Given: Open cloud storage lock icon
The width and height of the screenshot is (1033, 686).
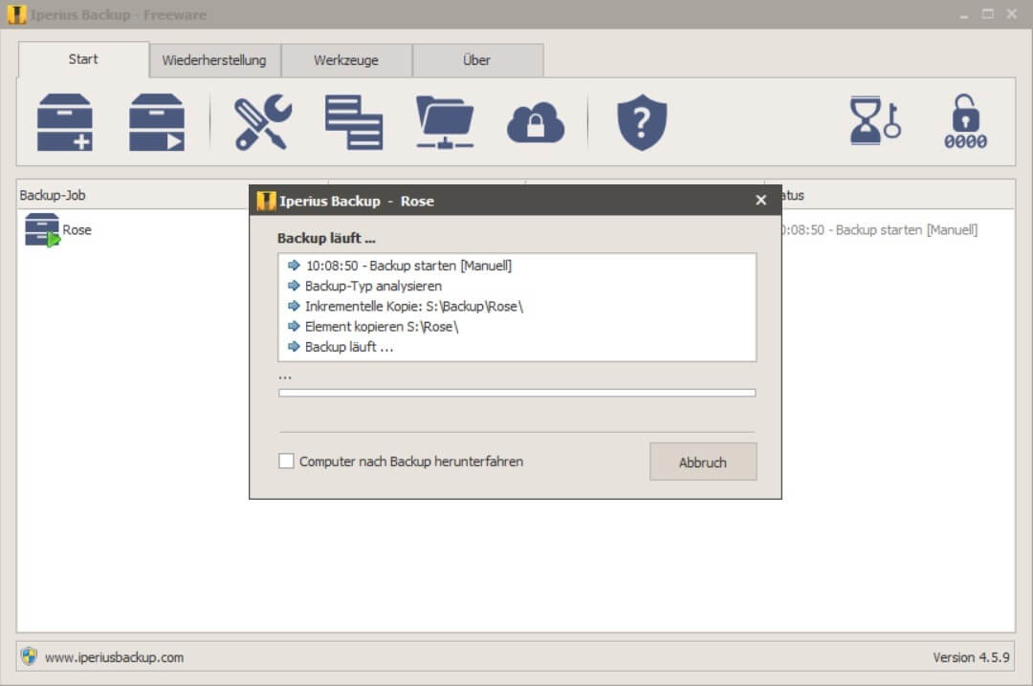Looking at the screenshot, I should tap(536, 122).
